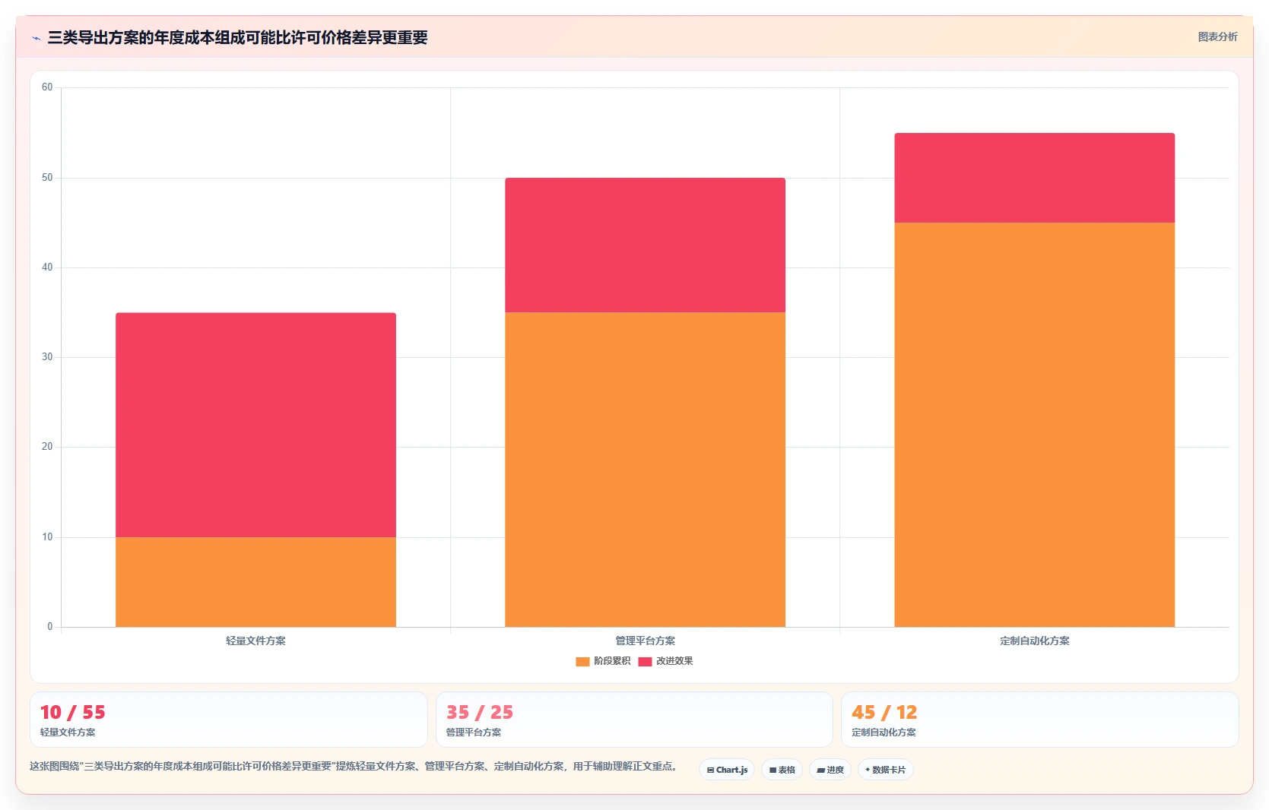Click the 45 / 12 stat value

click(884, 713)
